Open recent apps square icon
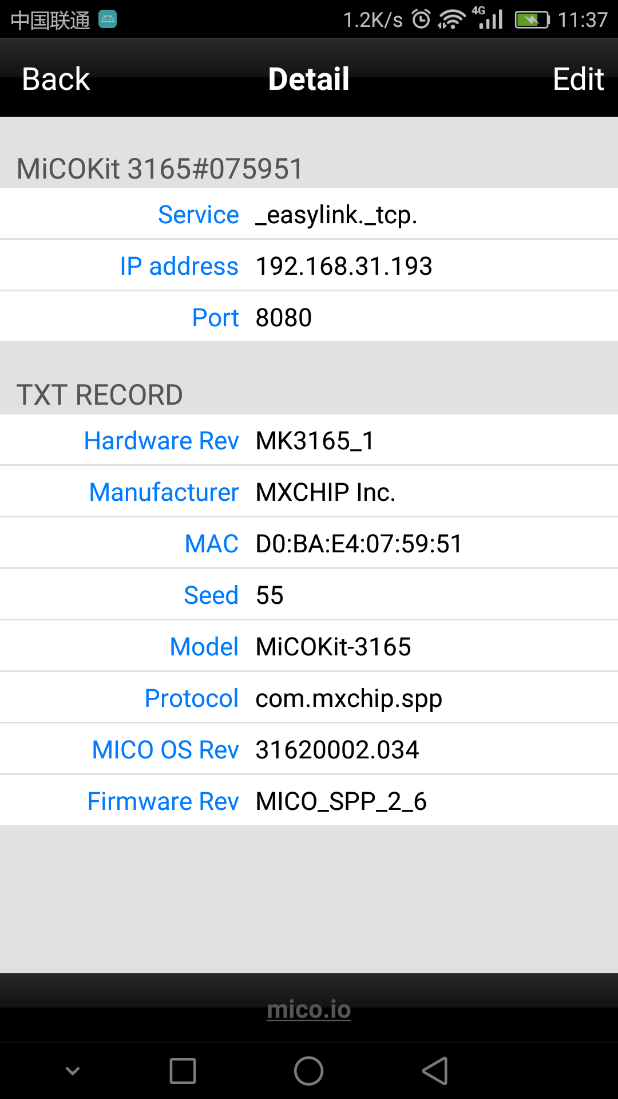 coord(183,1070)
